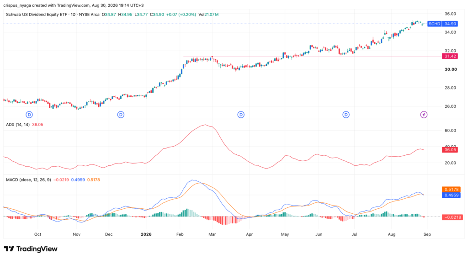Viewport: 468px width, 259px height.
Task: Click the ADX 36.05 value label on axis
Action: (450, 150)
